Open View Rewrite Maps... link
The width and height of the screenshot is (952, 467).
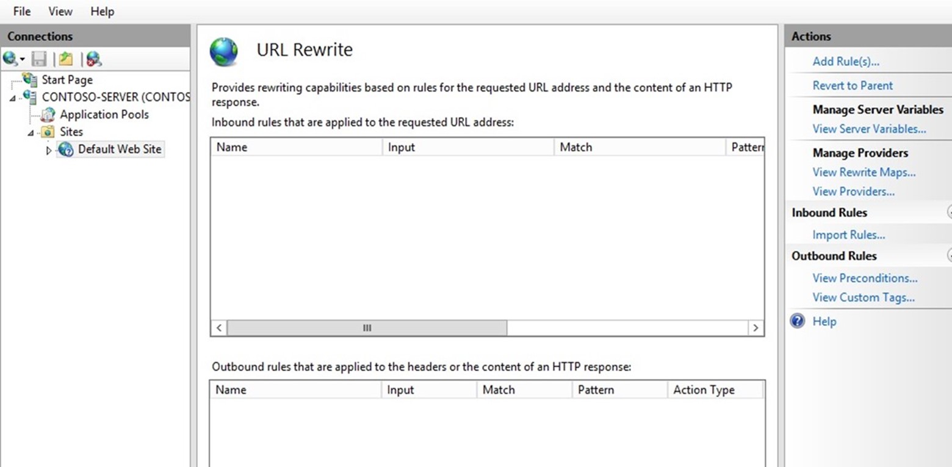tap(864, 172)
